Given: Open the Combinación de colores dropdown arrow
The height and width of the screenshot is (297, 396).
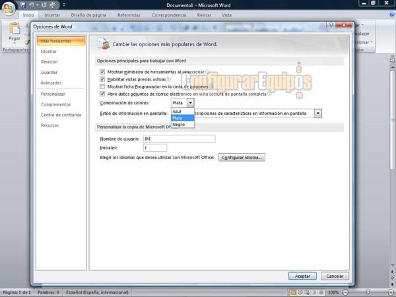Looking at the screenshot, I should (x=191, y=103).
